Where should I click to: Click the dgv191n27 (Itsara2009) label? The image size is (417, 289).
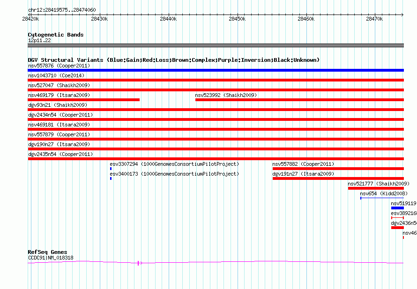pos(303,174)
